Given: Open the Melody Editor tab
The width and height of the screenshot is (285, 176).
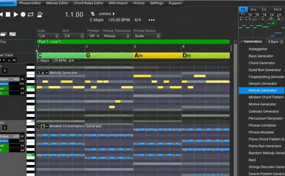Looking at the screenshot, I should (57, 3).
